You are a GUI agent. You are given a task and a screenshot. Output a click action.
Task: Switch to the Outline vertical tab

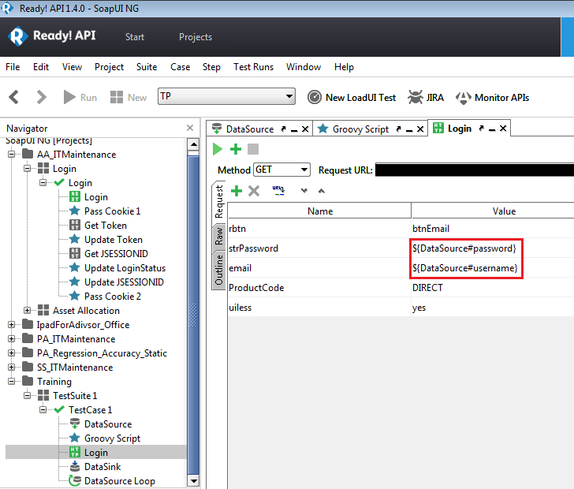(219, 270)
